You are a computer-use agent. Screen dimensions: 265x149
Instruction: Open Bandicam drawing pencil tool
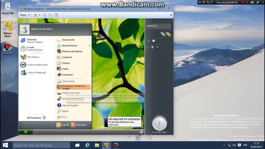(258, 2)
